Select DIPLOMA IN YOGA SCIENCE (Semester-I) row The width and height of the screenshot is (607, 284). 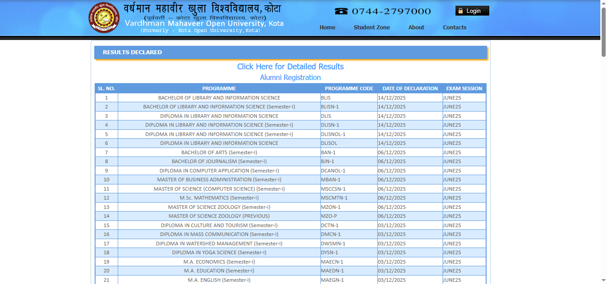click(219, 252)
